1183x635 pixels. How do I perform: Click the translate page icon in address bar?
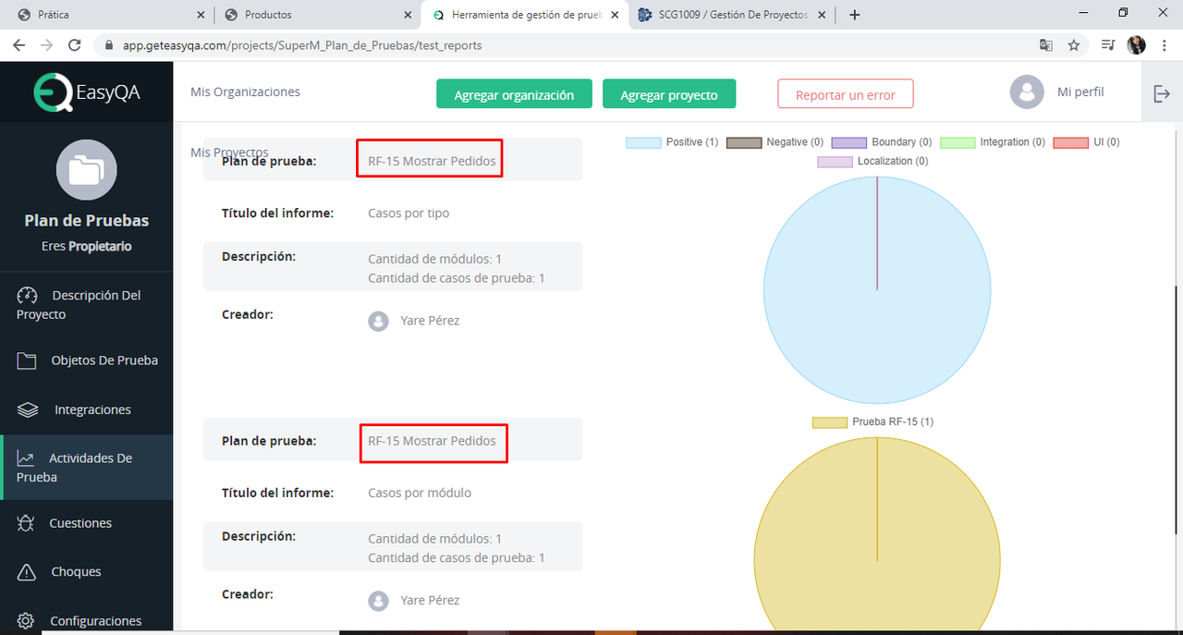(x=1046, y=44)
